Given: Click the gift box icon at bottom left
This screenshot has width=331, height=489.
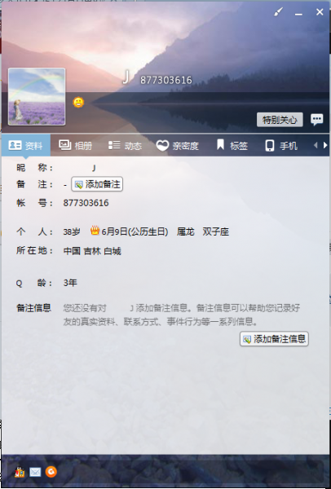Looking at the screenshot, I should tap(20, 472).
